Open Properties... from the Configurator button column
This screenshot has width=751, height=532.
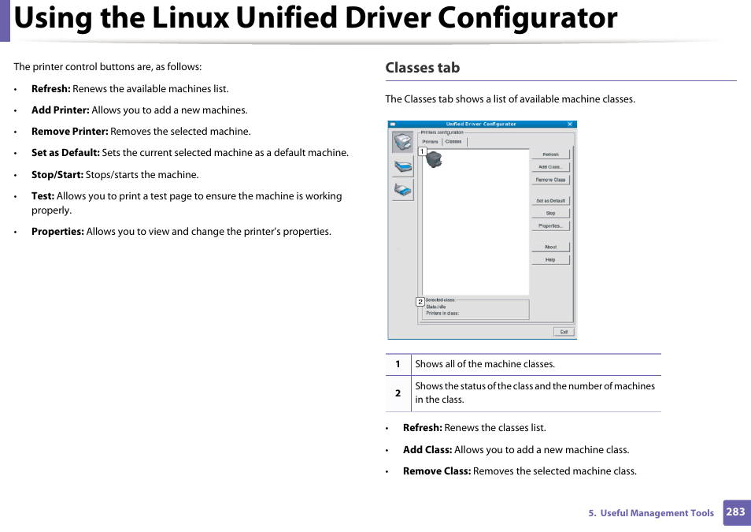click(550, 226)
